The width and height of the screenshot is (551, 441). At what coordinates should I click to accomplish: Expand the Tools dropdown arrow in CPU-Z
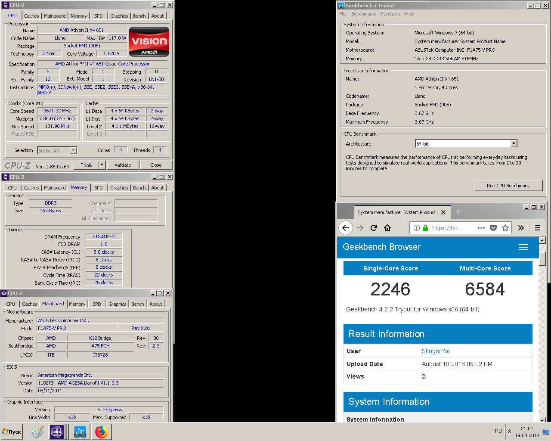click(x=102, y=165)
